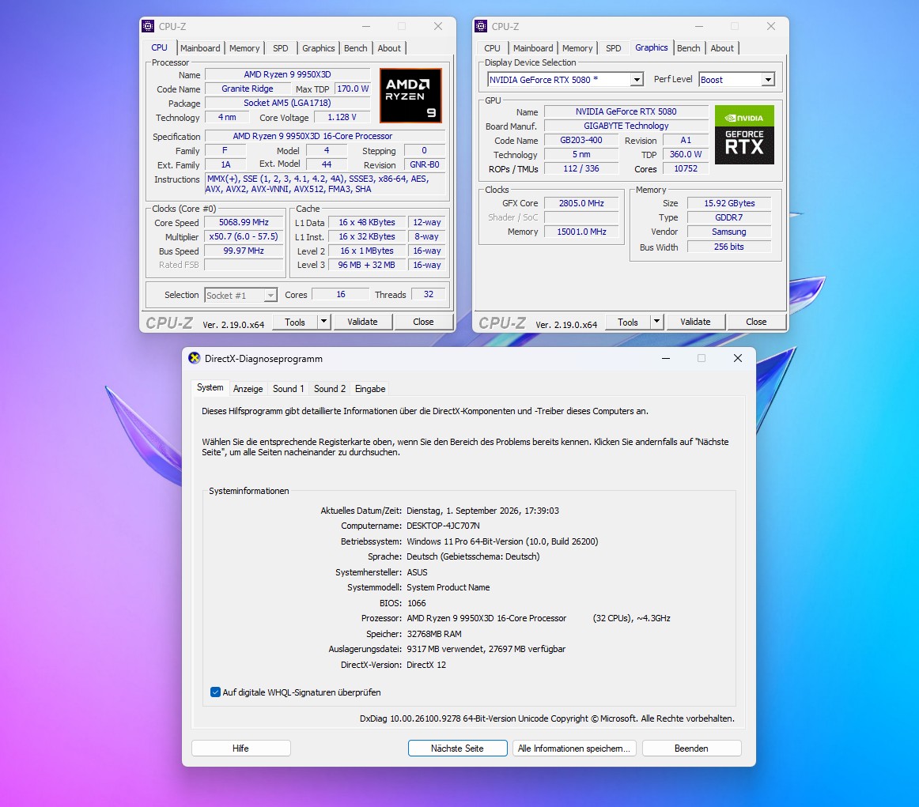
Task: Click Tools button in right CPU-Z window
Action: 628,322
